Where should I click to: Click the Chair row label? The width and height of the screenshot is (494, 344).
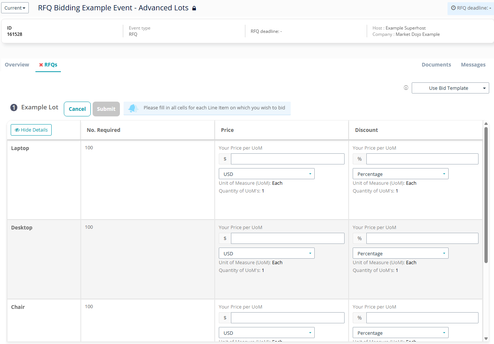tap(18, 307)
